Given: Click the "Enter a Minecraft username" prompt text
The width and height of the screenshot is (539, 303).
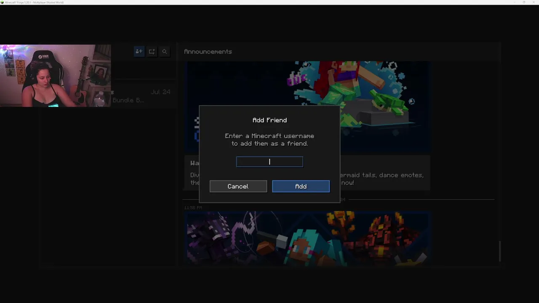Looking at the screenshot, I should click(x=269, y=140).
